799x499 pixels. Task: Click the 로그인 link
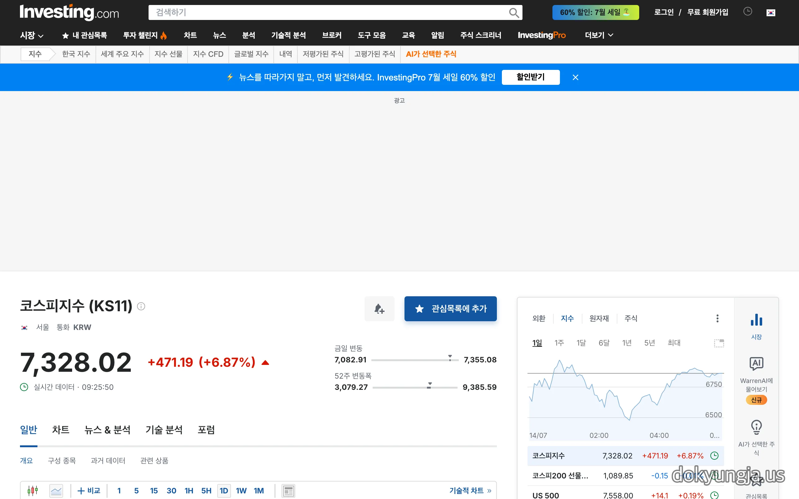point(664,12)
